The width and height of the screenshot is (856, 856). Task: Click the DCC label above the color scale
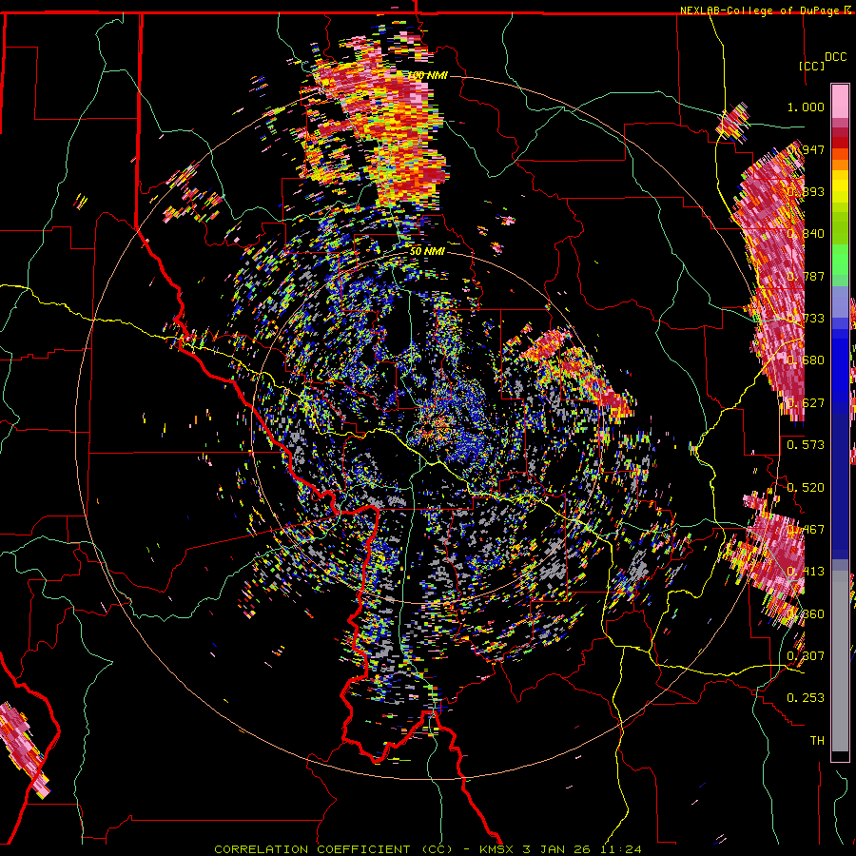click(835, 57)
